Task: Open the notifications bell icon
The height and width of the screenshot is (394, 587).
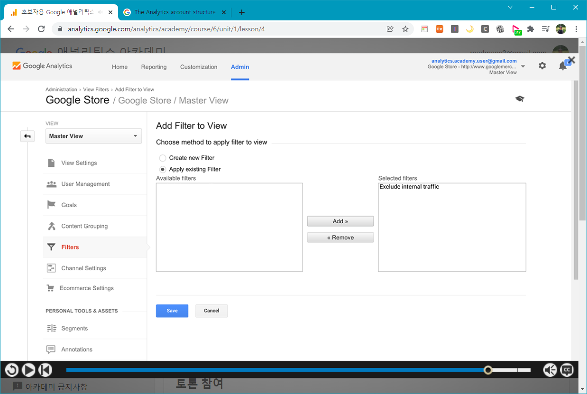Action: coord(563,66)
